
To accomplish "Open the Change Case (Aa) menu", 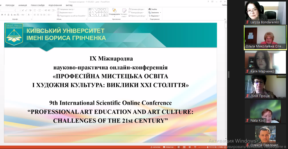I will 23,15.
